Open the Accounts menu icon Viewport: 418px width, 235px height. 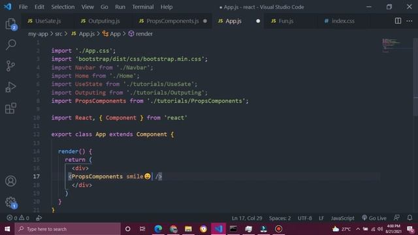tap(10, 181)
